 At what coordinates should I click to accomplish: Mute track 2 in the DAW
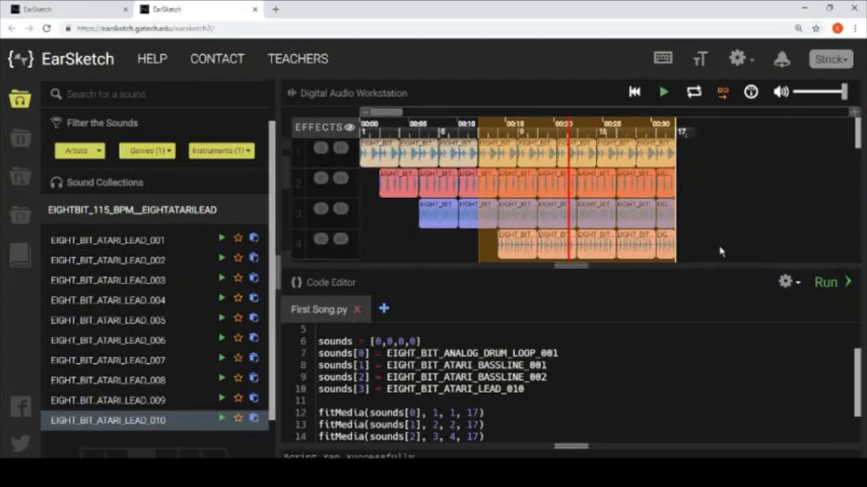point(341,178)
